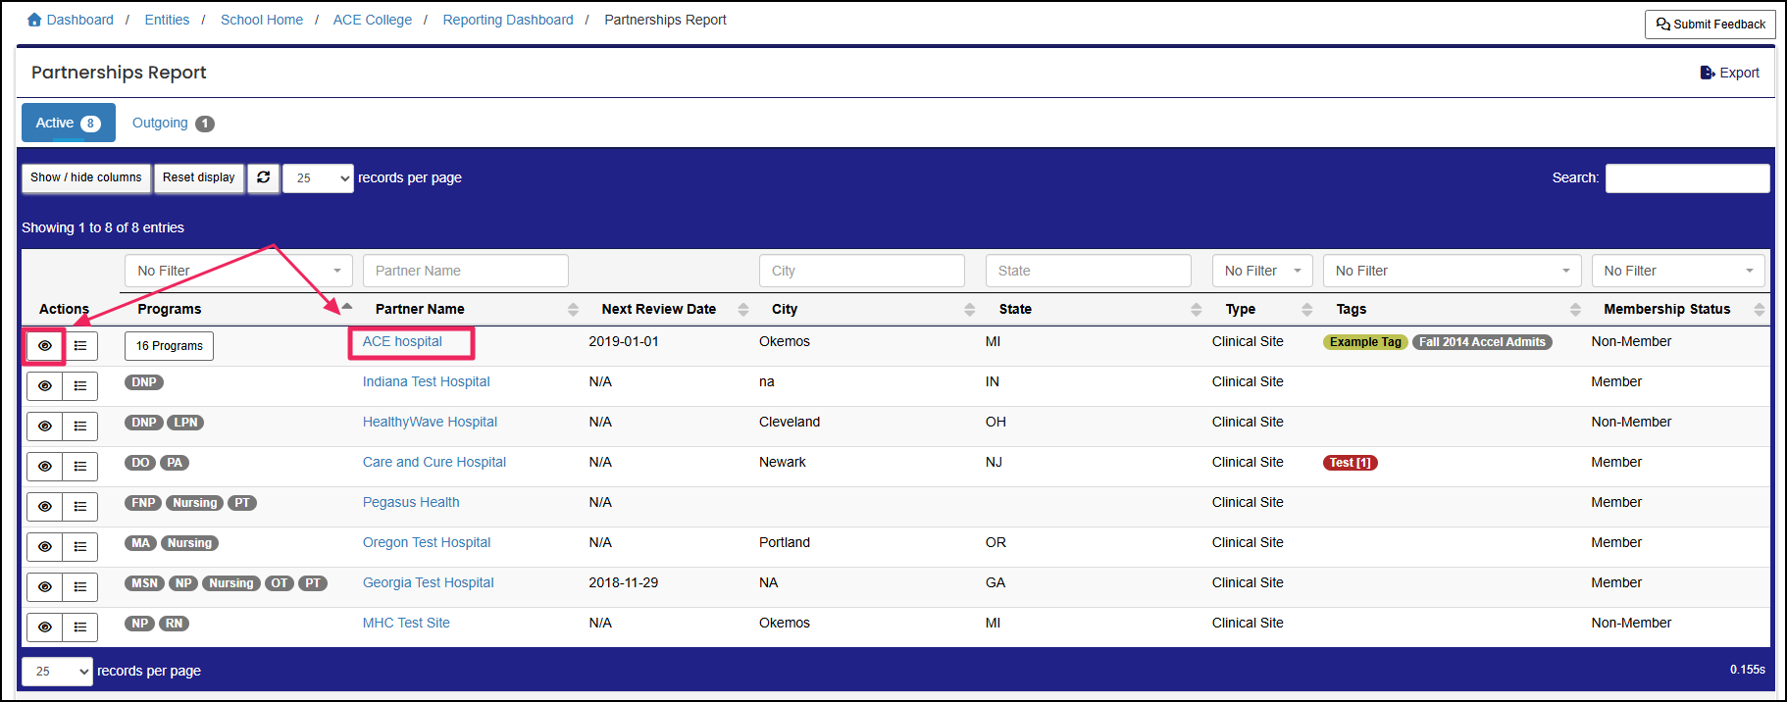Click the FNP program badge

click(143, 503)
